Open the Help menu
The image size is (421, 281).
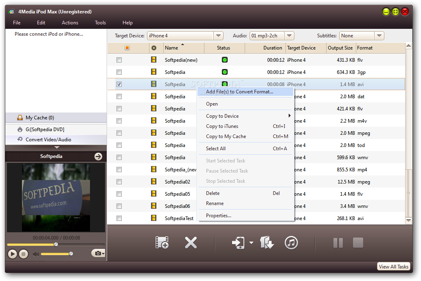click(127, 23)
